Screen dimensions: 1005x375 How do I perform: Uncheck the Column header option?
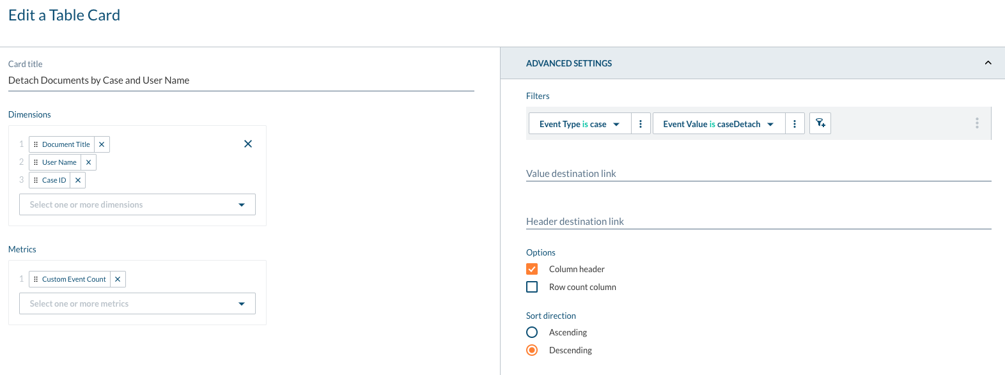pyautogui.click(x=532, y=269)
